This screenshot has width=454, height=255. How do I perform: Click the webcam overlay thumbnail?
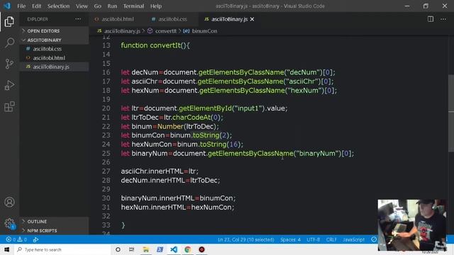click(x=412, y=225)
